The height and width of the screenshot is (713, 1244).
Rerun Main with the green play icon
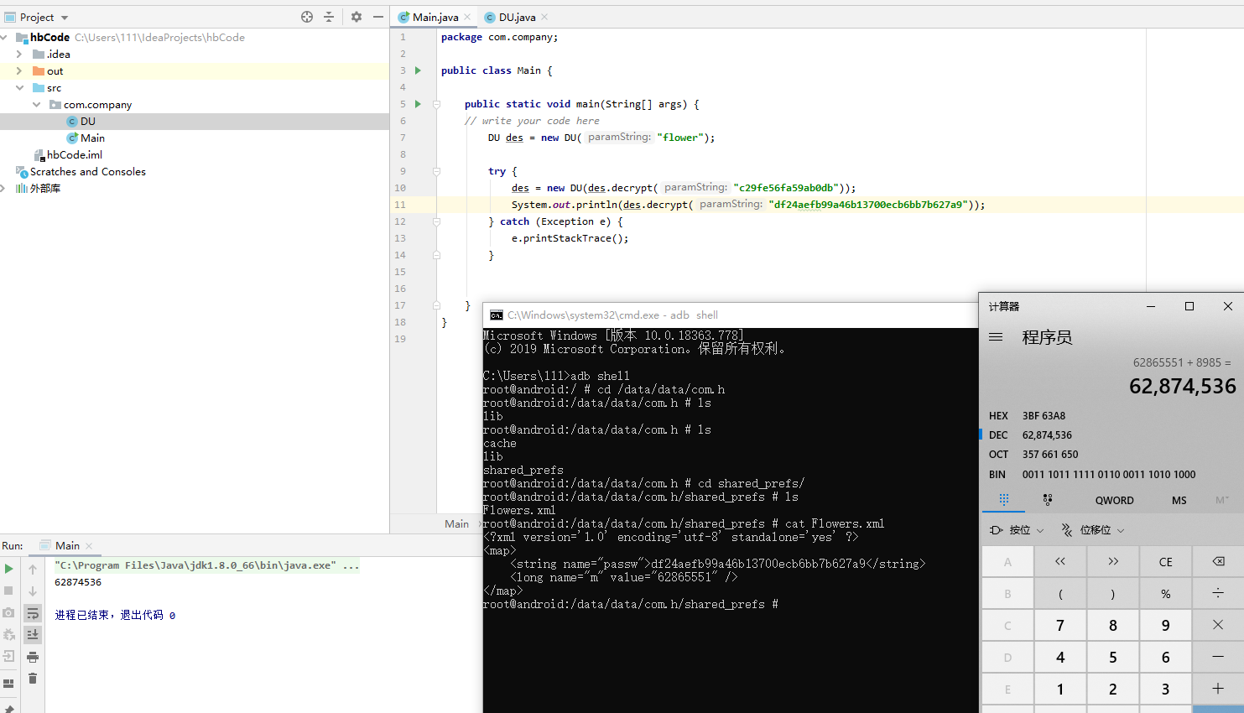point(8,569)
